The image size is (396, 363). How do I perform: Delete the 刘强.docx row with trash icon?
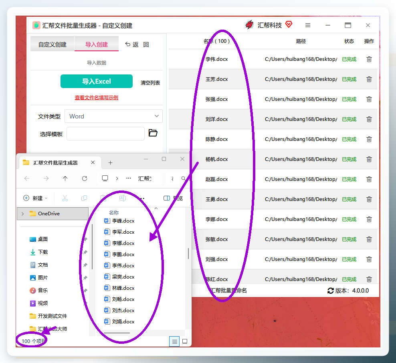(x=369, y=259)
